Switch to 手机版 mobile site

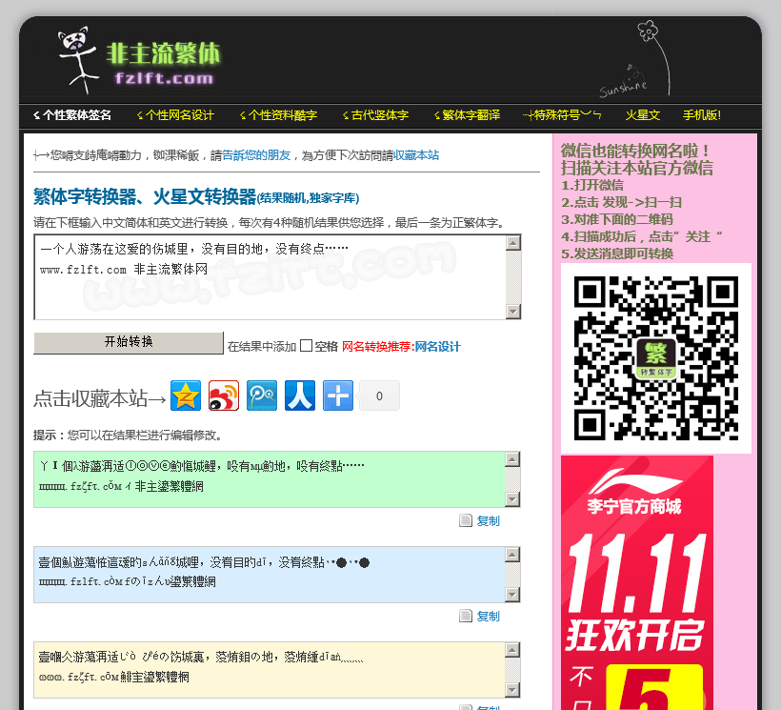click(701, 115)
